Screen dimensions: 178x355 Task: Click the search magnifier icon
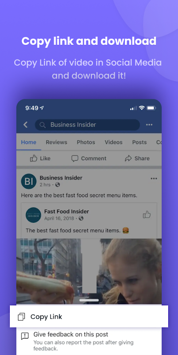43,125
